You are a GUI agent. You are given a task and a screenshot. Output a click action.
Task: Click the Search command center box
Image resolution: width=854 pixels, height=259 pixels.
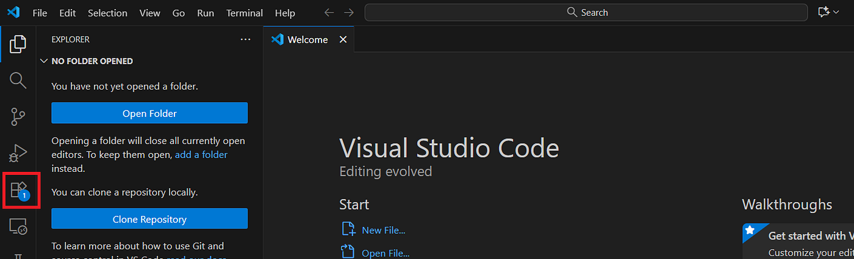coord(586,12)
